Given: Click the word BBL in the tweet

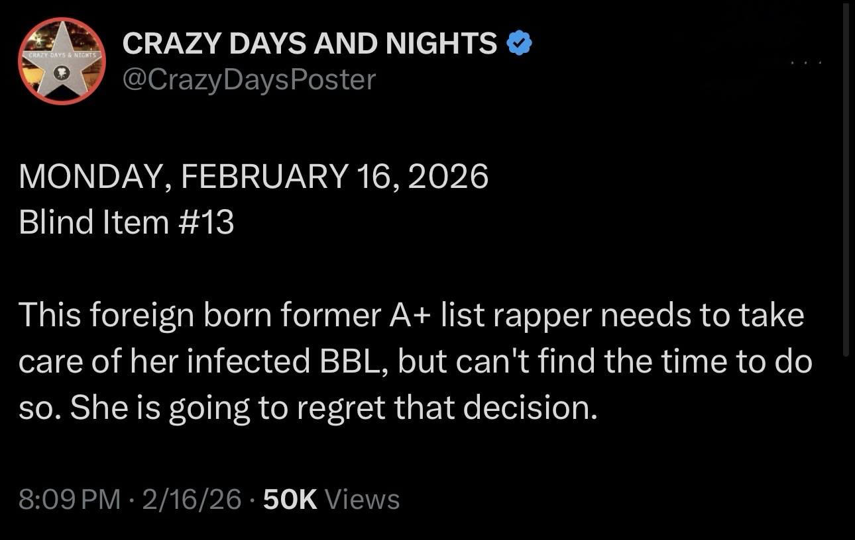Looking at the screenshot, I should pos(353,362).
